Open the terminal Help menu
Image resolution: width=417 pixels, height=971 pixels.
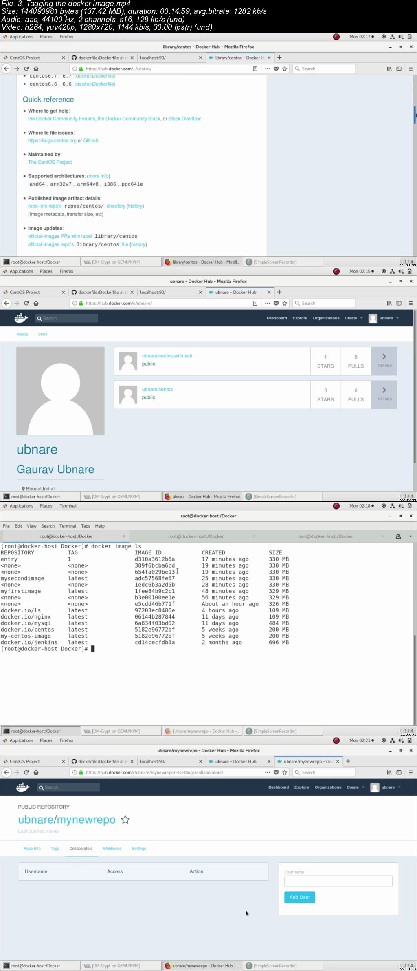[100, 526]
